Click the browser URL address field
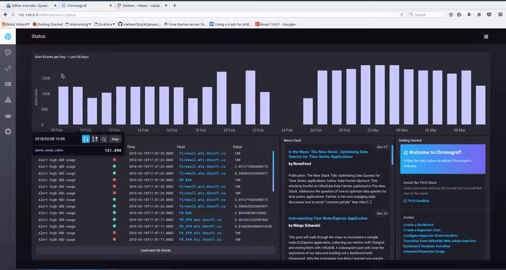This screenshot has width=506, height=270. click(207, 14)
